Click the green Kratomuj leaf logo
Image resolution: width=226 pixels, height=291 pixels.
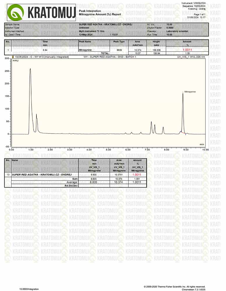point(15,13)
